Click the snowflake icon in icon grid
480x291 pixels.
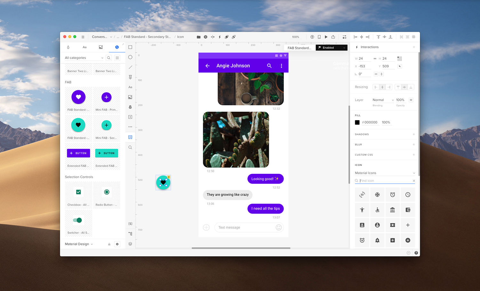click(x=377, y=195)
